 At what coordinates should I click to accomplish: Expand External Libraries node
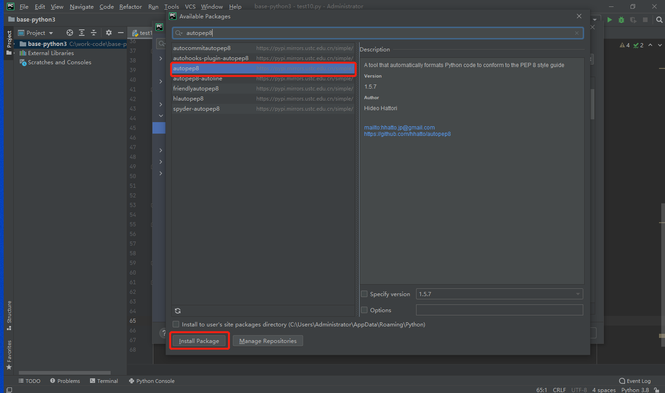15,53
